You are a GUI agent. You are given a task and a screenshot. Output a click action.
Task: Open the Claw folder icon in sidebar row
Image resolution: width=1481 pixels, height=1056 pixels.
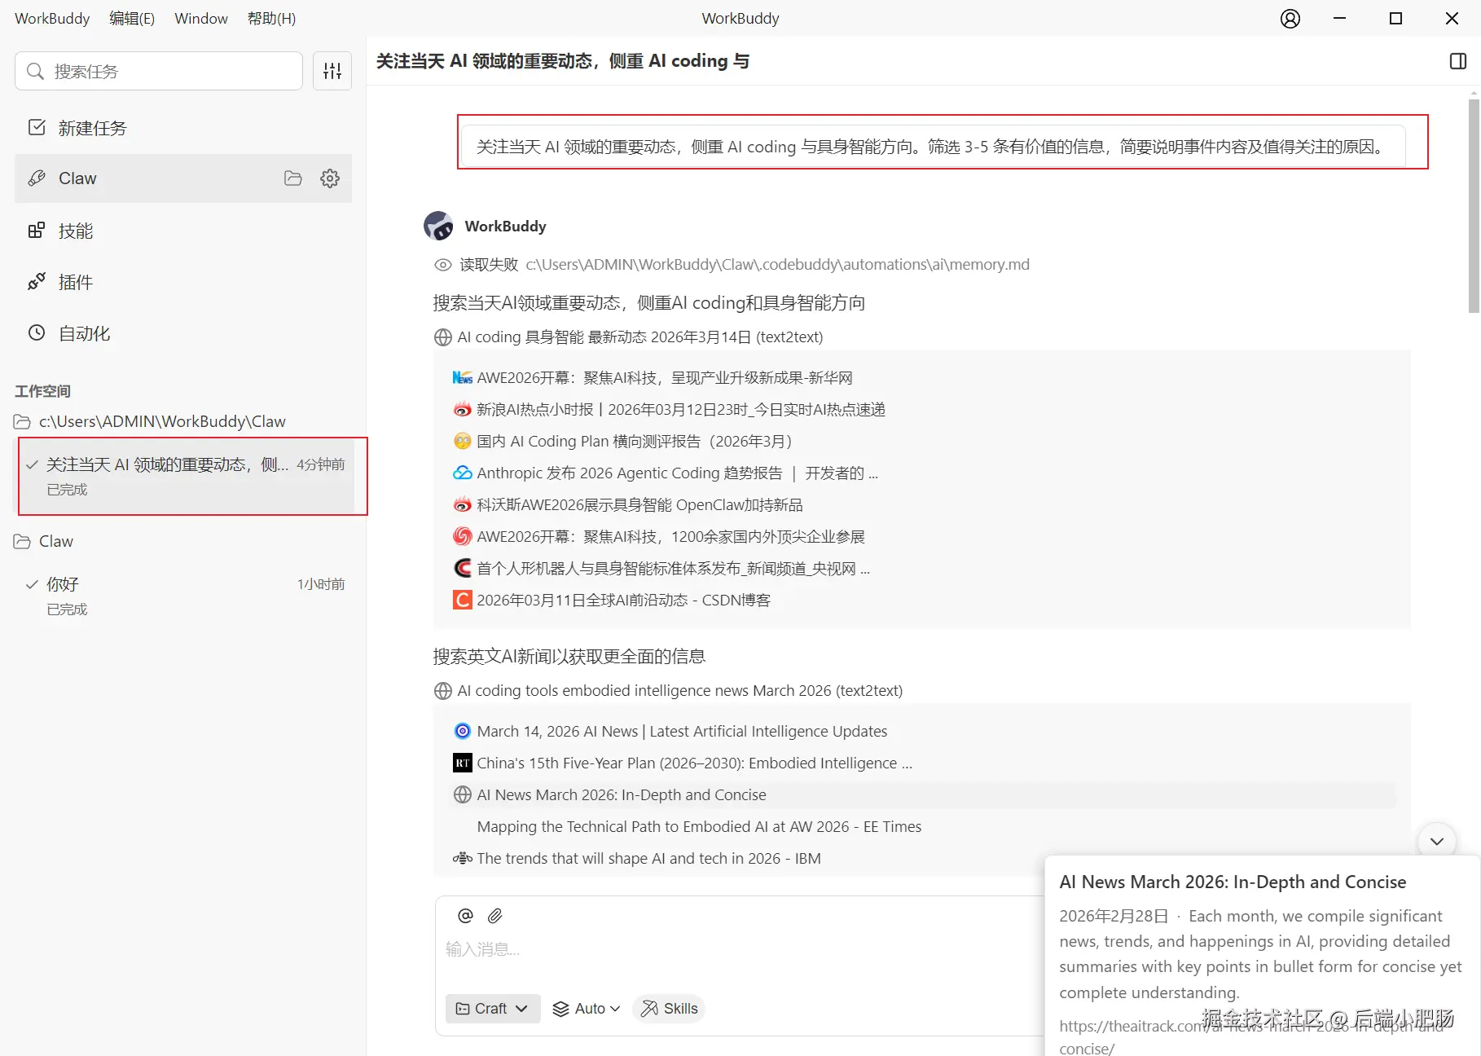point(293,178)
